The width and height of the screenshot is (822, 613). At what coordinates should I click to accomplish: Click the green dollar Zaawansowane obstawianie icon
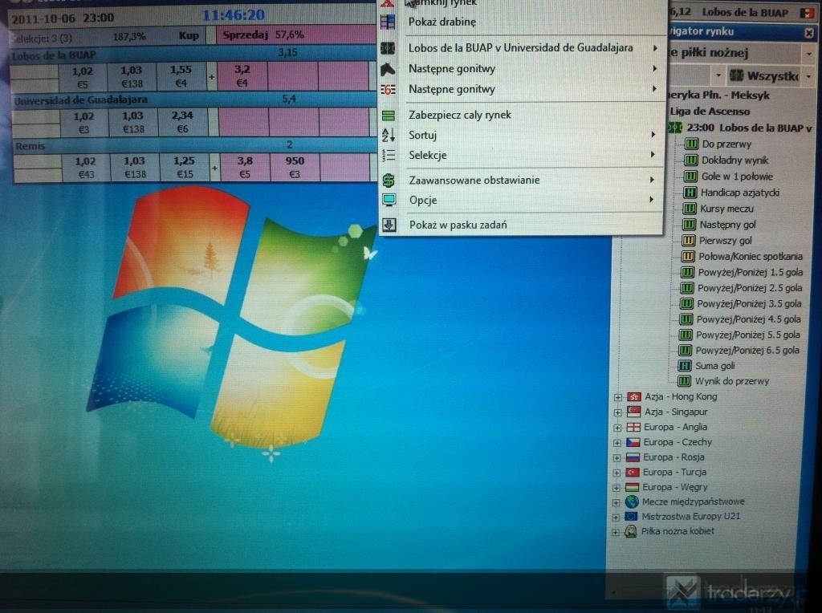pos(389,181)
